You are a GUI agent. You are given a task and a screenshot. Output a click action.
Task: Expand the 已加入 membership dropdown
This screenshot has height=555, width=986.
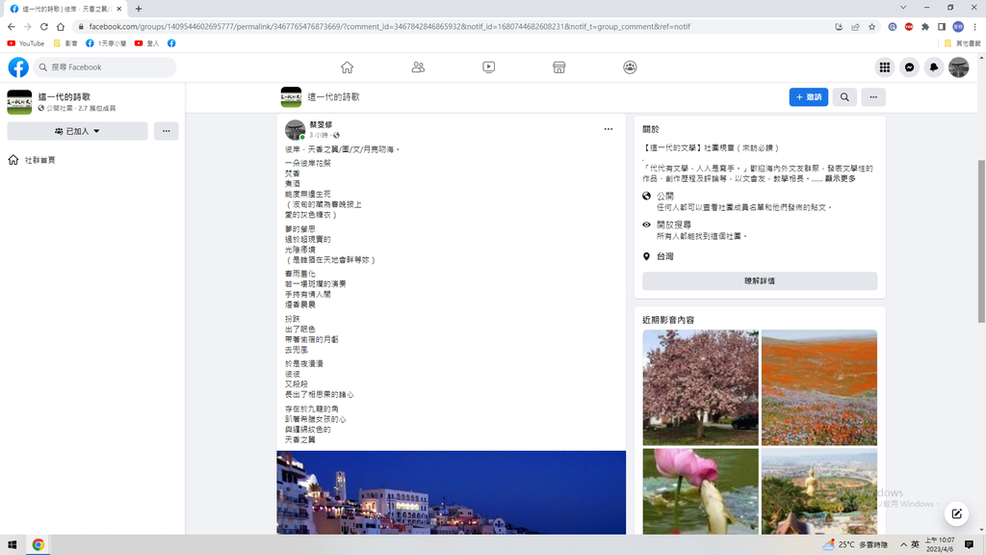[x=77, y=131]
